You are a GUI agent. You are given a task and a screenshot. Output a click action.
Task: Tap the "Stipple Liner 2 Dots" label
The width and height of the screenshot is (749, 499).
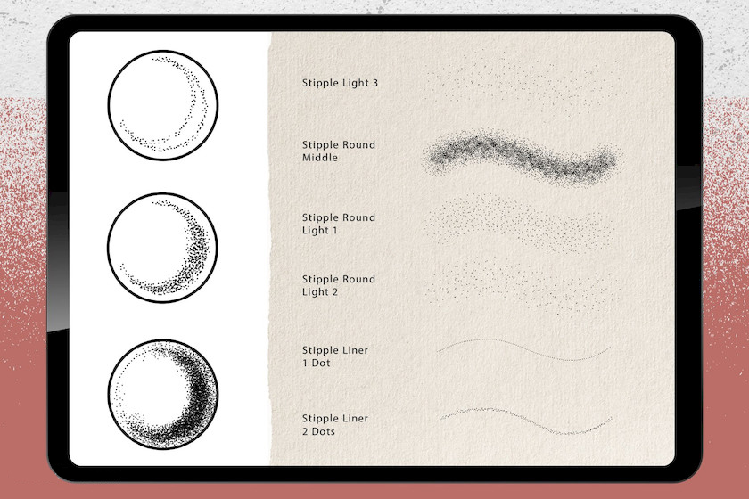click(335, 425)
